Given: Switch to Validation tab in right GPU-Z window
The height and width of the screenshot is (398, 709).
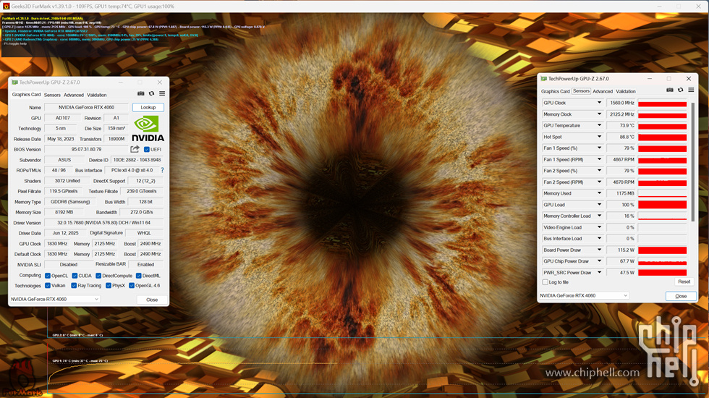Looking at the screenshot, I should pos(626,91).
